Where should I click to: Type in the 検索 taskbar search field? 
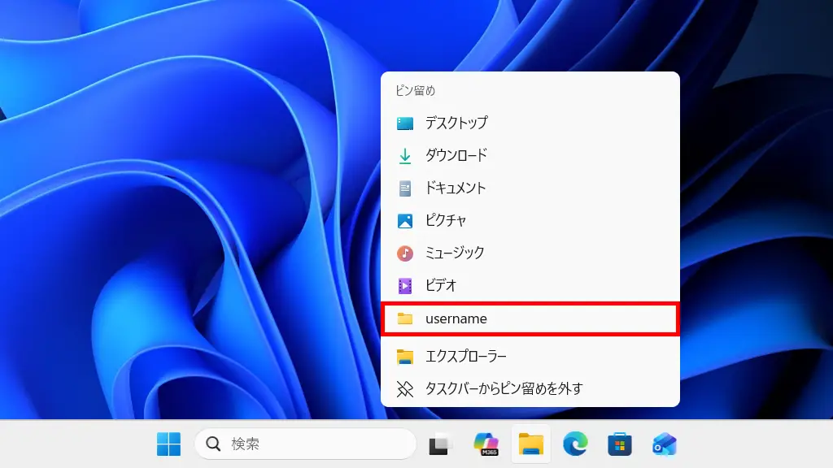[317, 444]
